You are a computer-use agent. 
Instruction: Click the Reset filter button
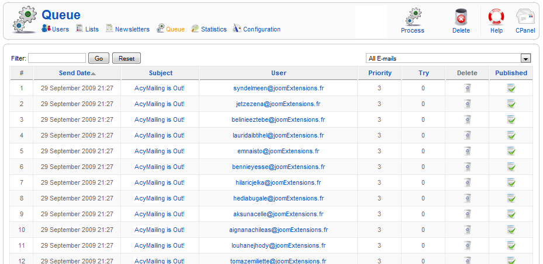[127, 58]
